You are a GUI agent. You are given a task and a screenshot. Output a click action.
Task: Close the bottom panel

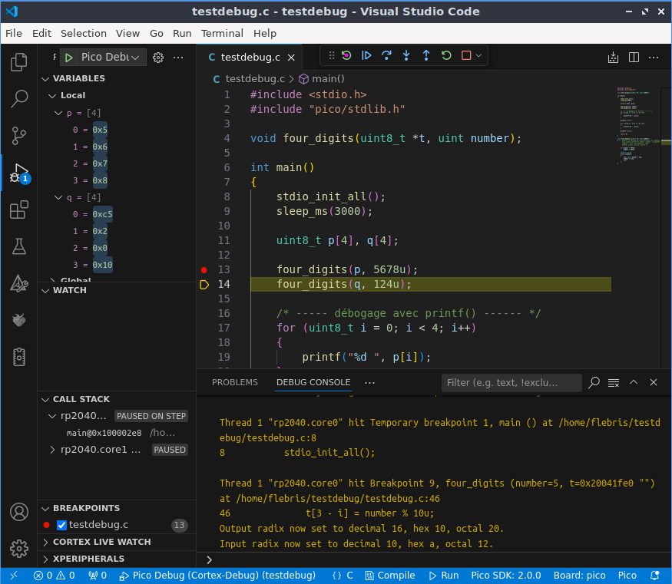(x=653, y=382)
